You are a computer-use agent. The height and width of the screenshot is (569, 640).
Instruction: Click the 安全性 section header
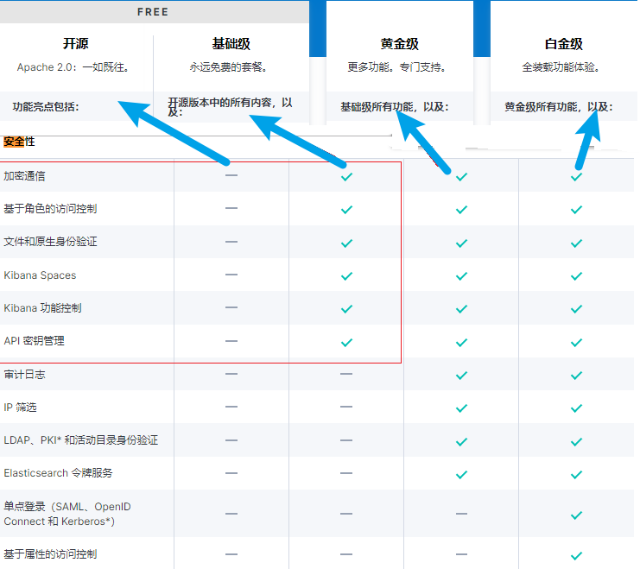pos(19,142)
